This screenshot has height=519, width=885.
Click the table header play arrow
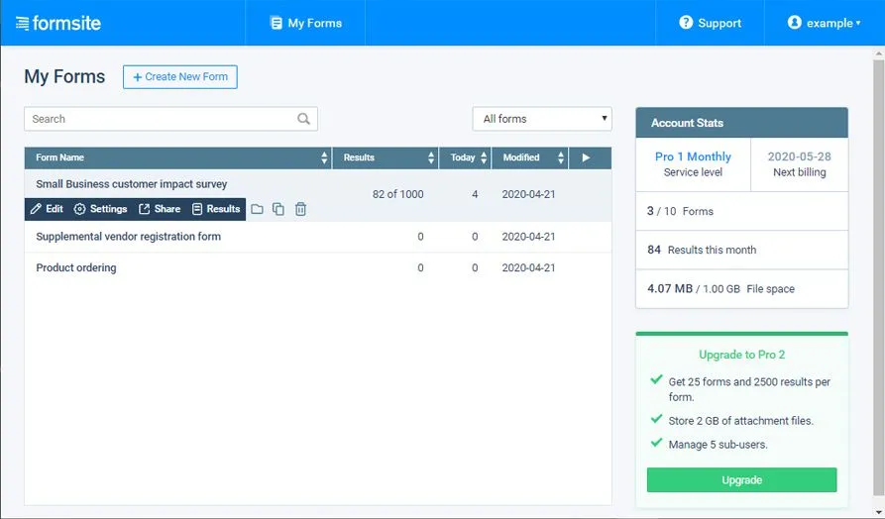pos(586,157)
